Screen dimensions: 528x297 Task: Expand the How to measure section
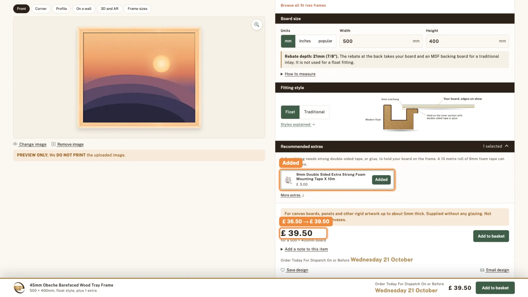(x=300, y=74)
